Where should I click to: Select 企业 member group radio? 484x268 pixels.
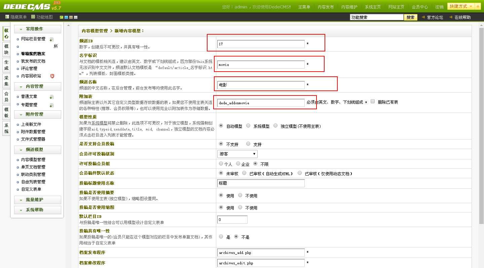[238, 163]
